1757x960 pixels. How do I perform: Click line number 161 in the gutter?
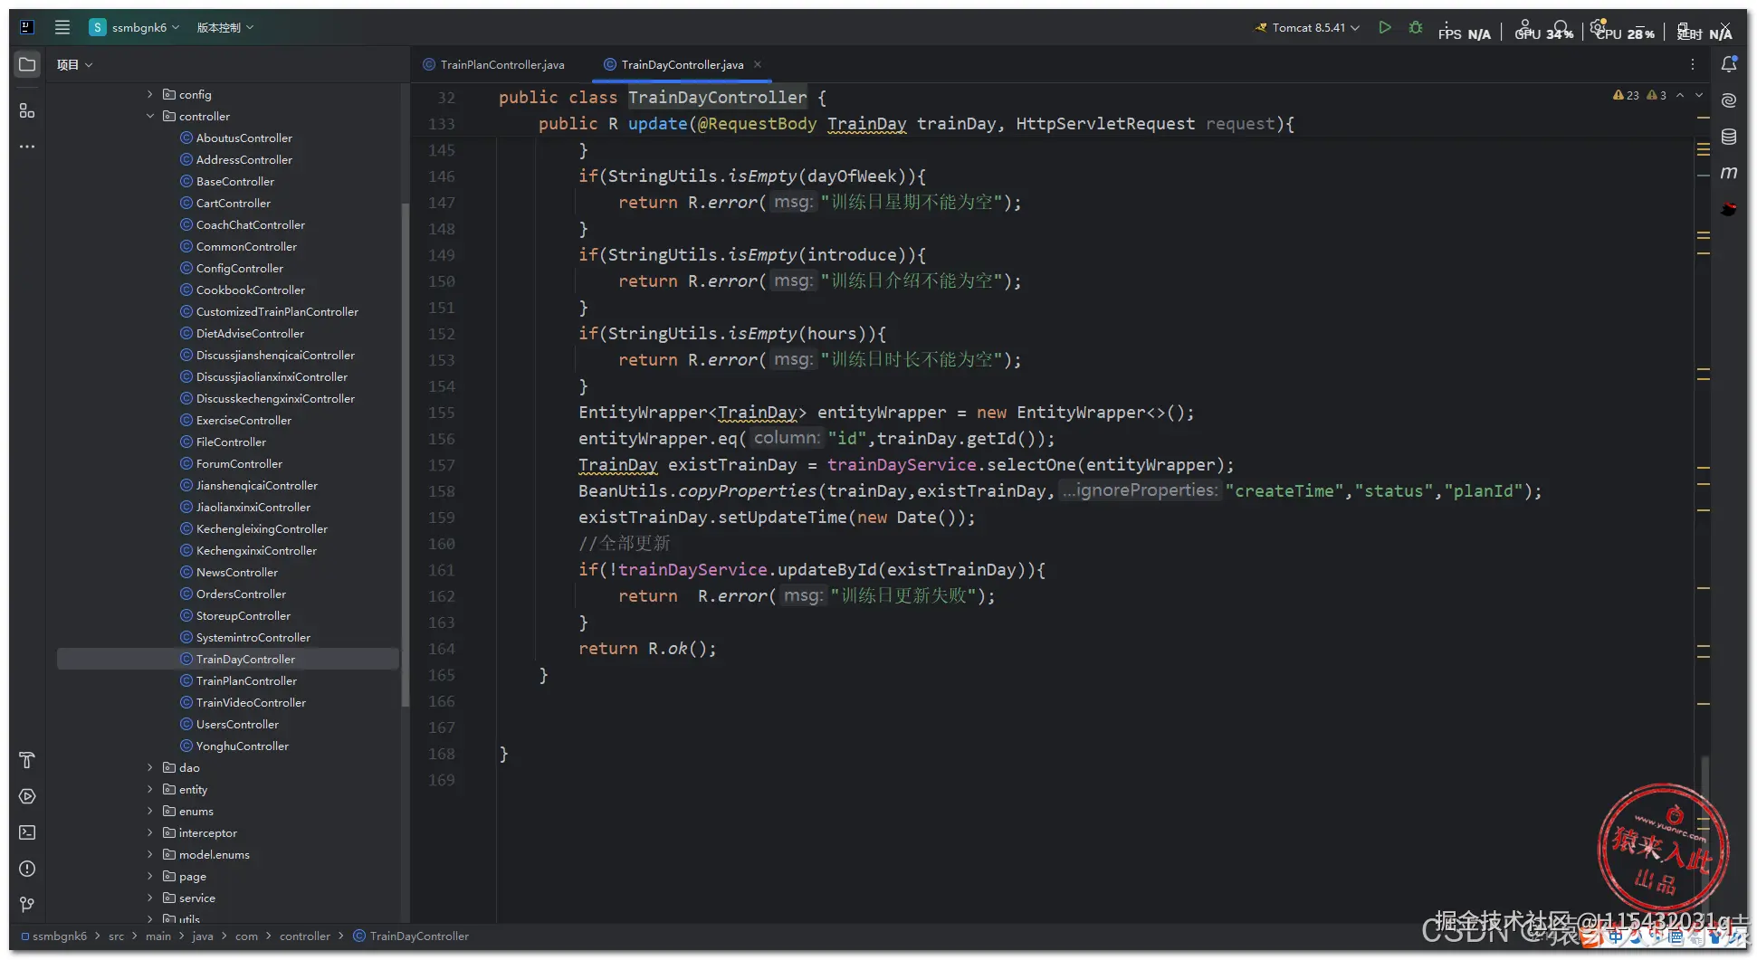tap(442, 570)
